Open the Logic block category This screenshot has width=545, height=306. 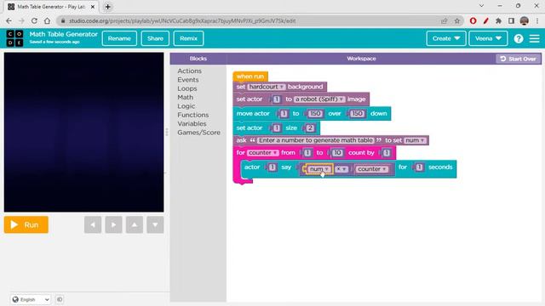point(186,106)
